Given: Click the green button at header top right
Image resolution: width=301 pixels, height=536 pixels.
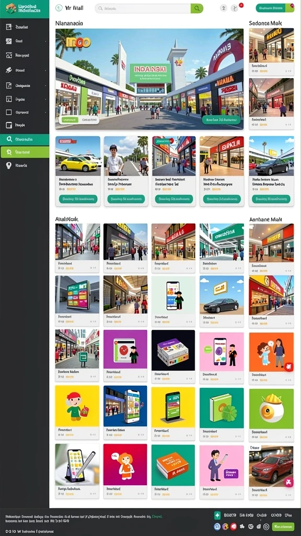Looking at the screenshot, I should pyautogui.click(x=275, y=8).
